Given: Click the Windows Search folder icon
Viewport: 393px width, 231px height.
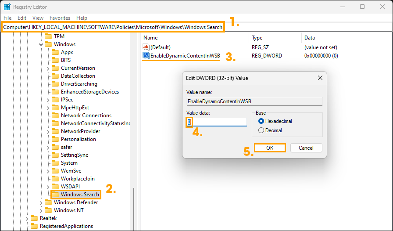Looking at the screenshot, I should [x=55, y=195].
